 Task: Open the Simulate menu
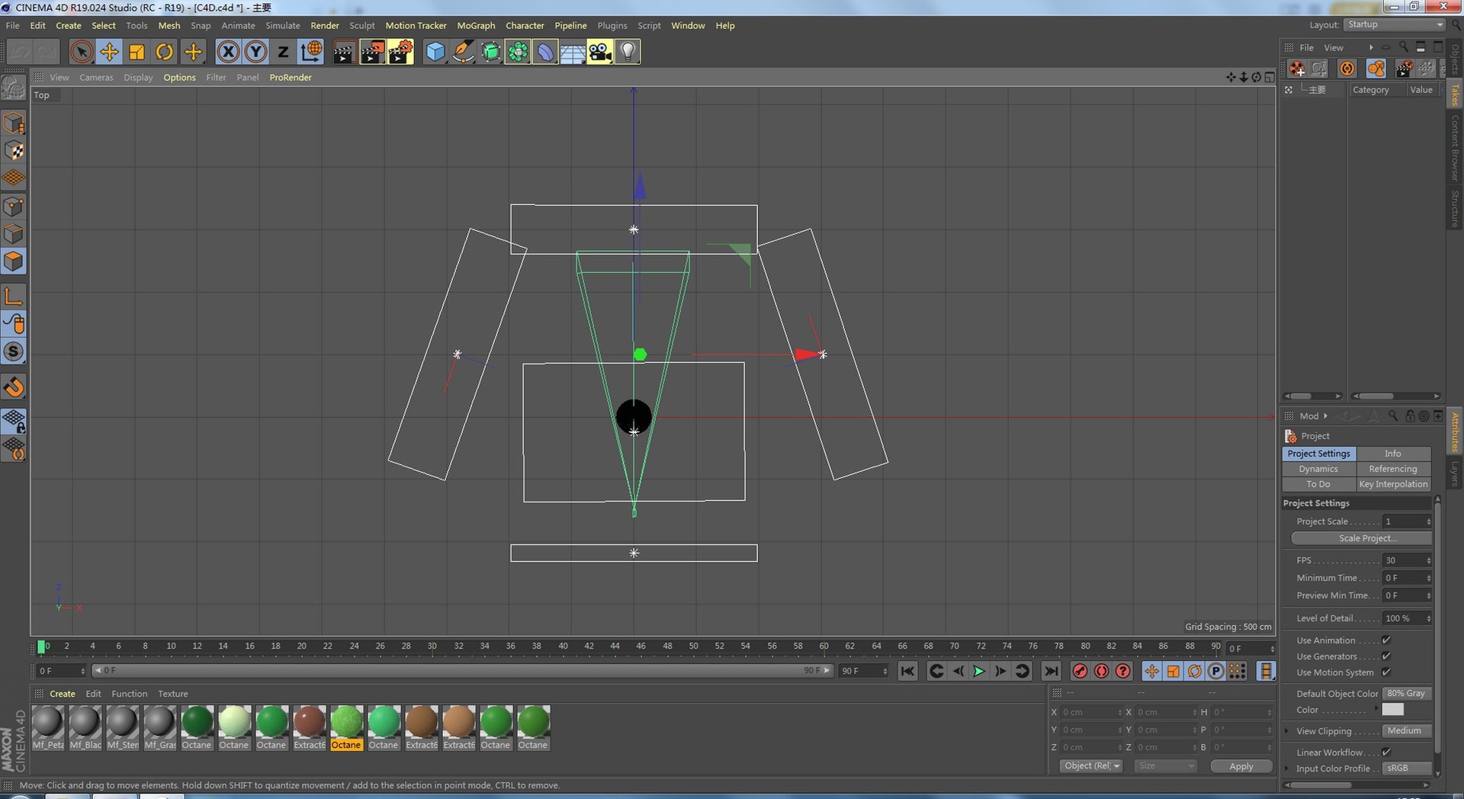click(x=282, y=25)
